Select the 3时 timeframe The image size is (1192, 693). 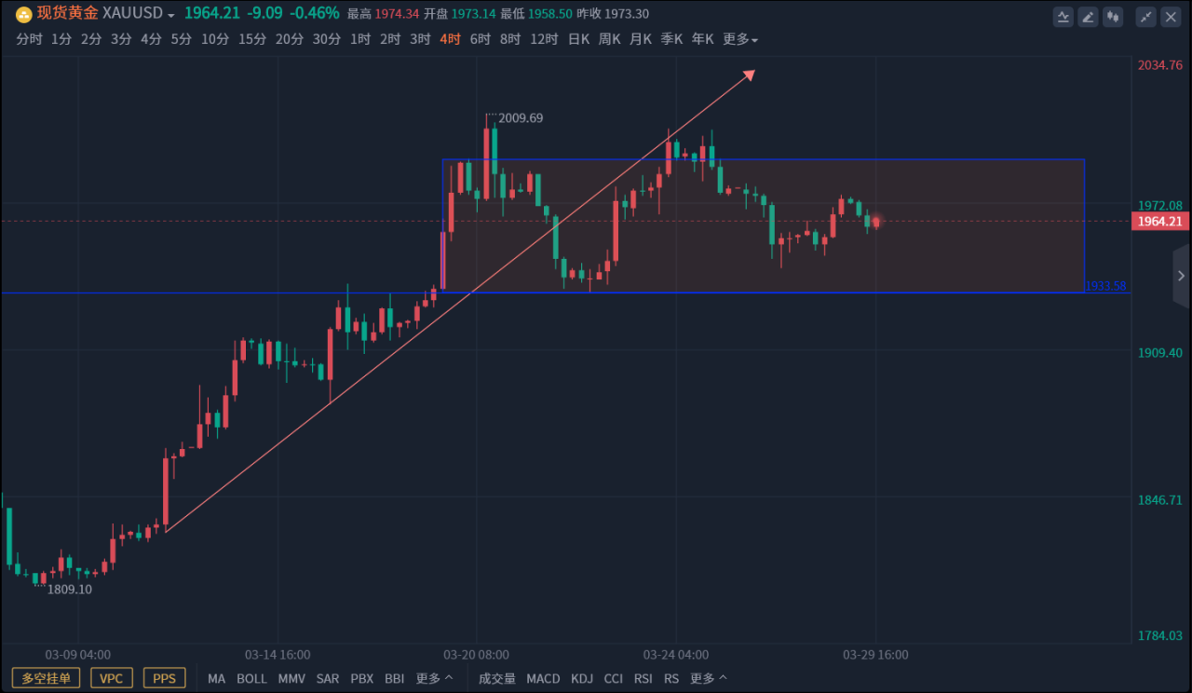[x=420, y=39]
